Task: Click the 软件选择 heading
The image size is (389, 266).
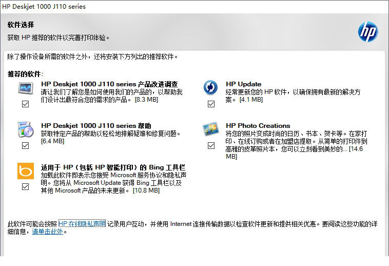Action: [x=21, y=25]
